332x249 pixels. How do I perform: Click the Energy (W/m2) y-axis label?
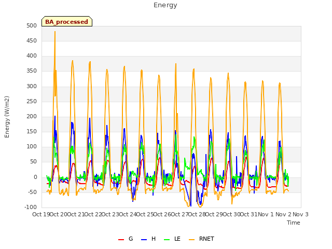[x=7, y=117]
